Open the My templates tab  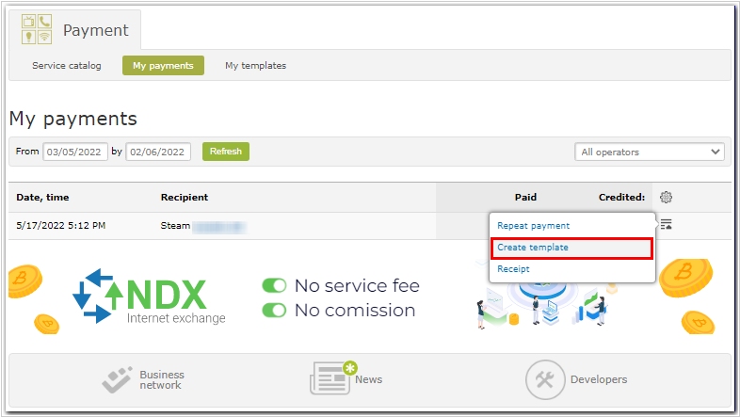(255, 66)
